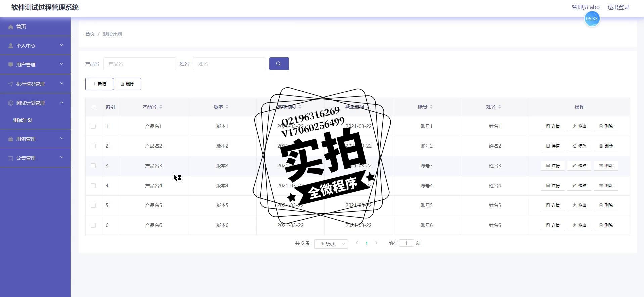This screenshot has height=297, width=644.
Task: Select page 1 in pagination
Action: [x=367, y=243]
